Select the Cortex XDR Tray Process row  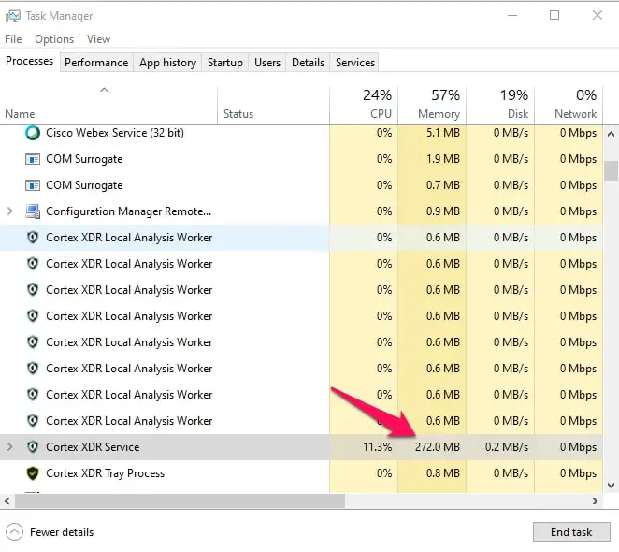[302, 473]
